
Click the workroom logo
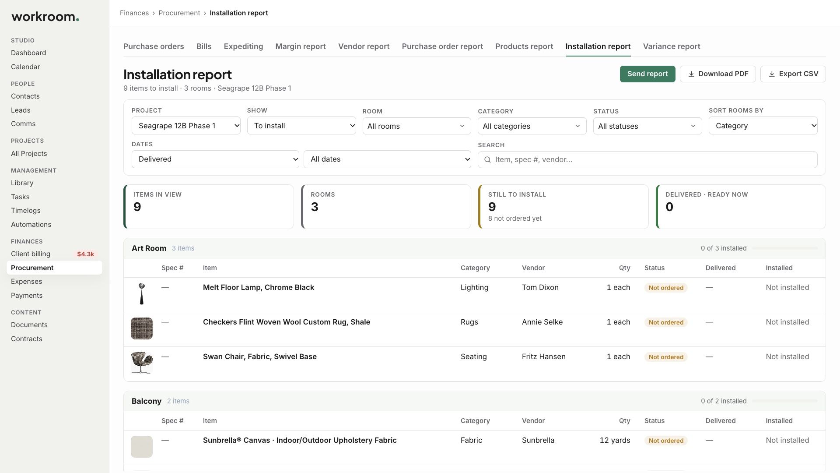point(45,17)
